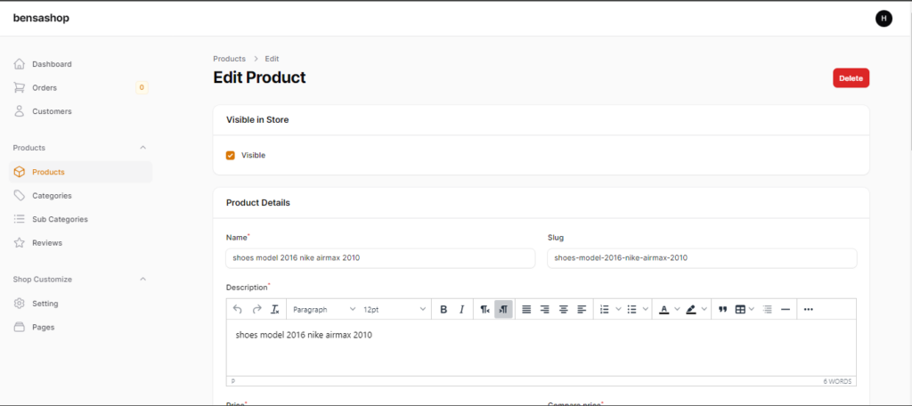
Task: Insert a bulleted list
Action: [632, 310]
